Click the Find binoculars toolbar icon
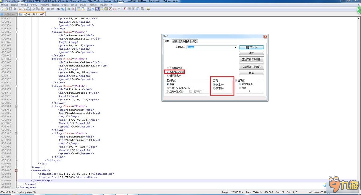361x195 pixels. pos(58,9)
